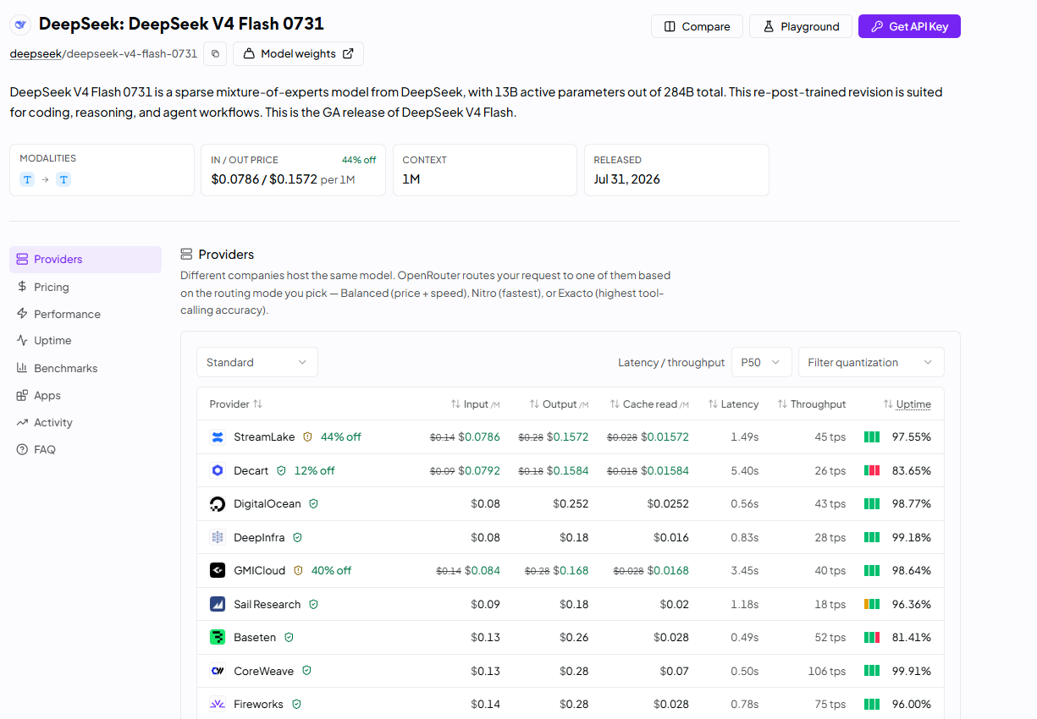
Task: Click DigitalOcean's $0.252 output price
Action: (x=569, y=504)
